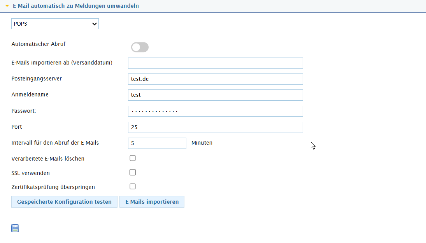Click the Zertifikatsprüfung überspringen label
This screenshot has height=243, width=426.
[x=53, y=187]
